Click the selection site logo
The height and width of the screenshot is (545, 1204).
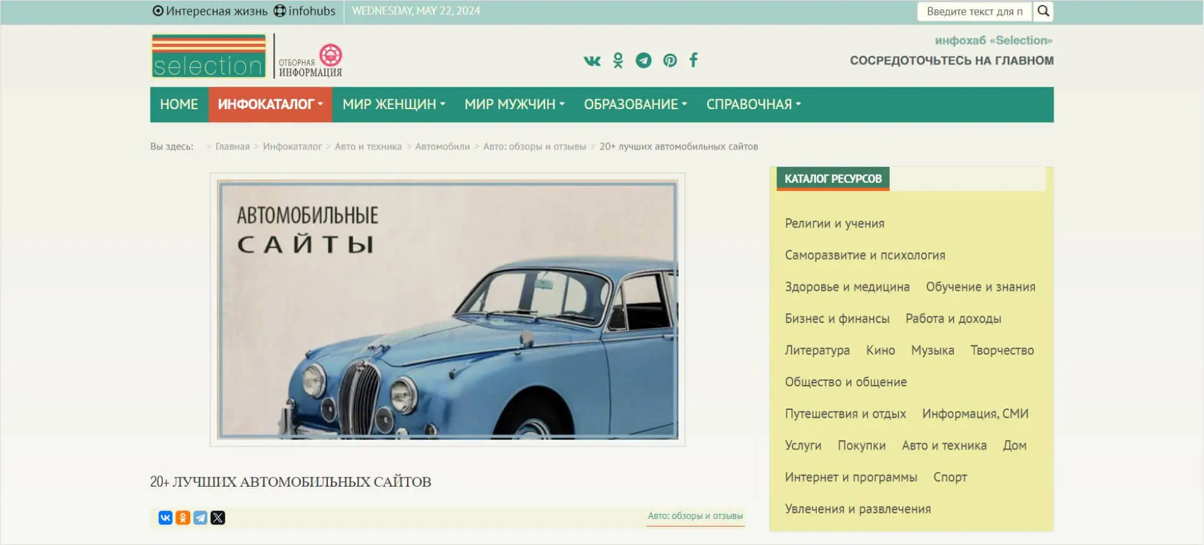209,56
